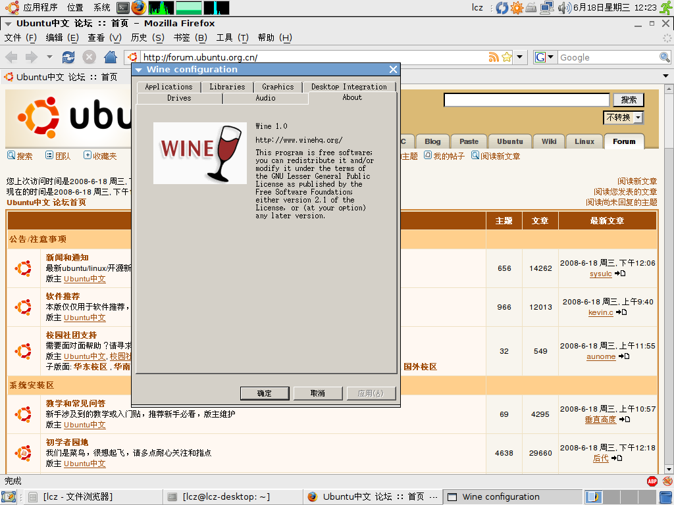Open the Audio tab
674x505 pixels.
[x=266, y=98]
